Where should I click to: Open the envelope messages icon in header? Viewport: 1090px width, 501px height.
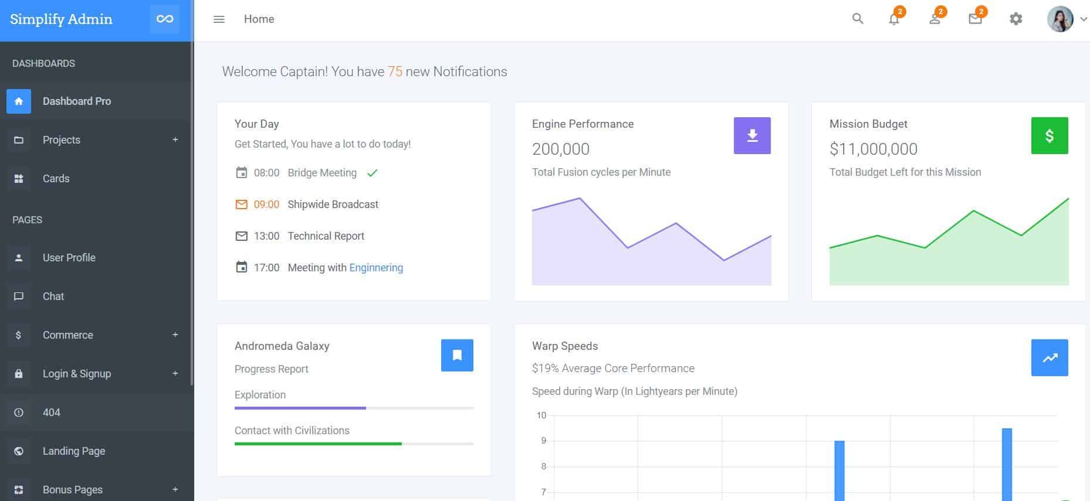[x=975, y=19]
